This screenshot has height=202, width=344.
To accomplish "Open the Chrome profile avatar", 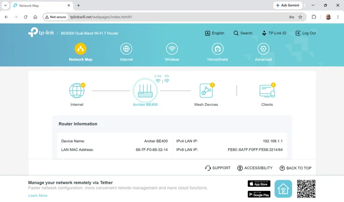I will (328, 17).
